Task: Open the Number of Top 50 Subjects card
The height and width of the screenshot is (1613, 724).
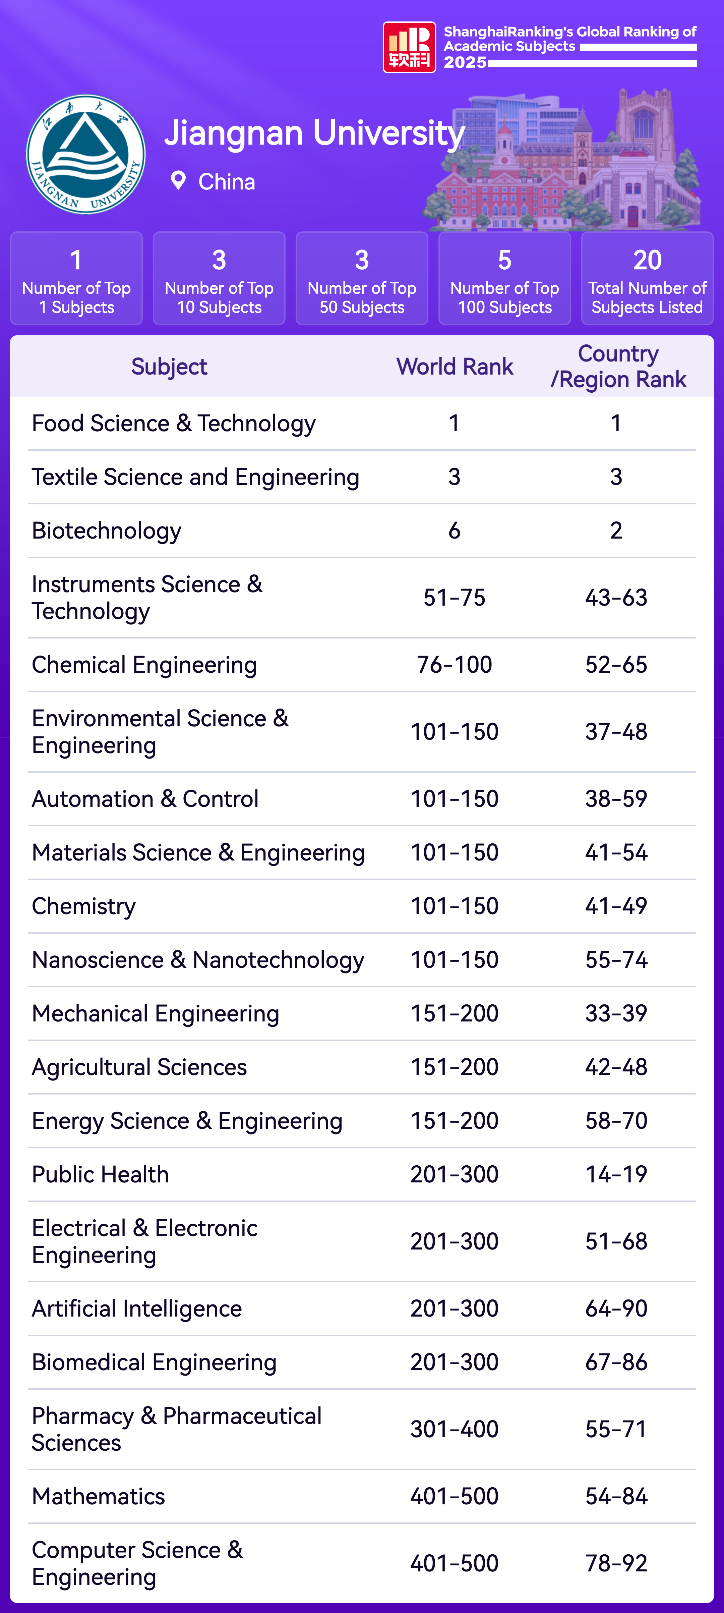Action: tap(362, 278)
